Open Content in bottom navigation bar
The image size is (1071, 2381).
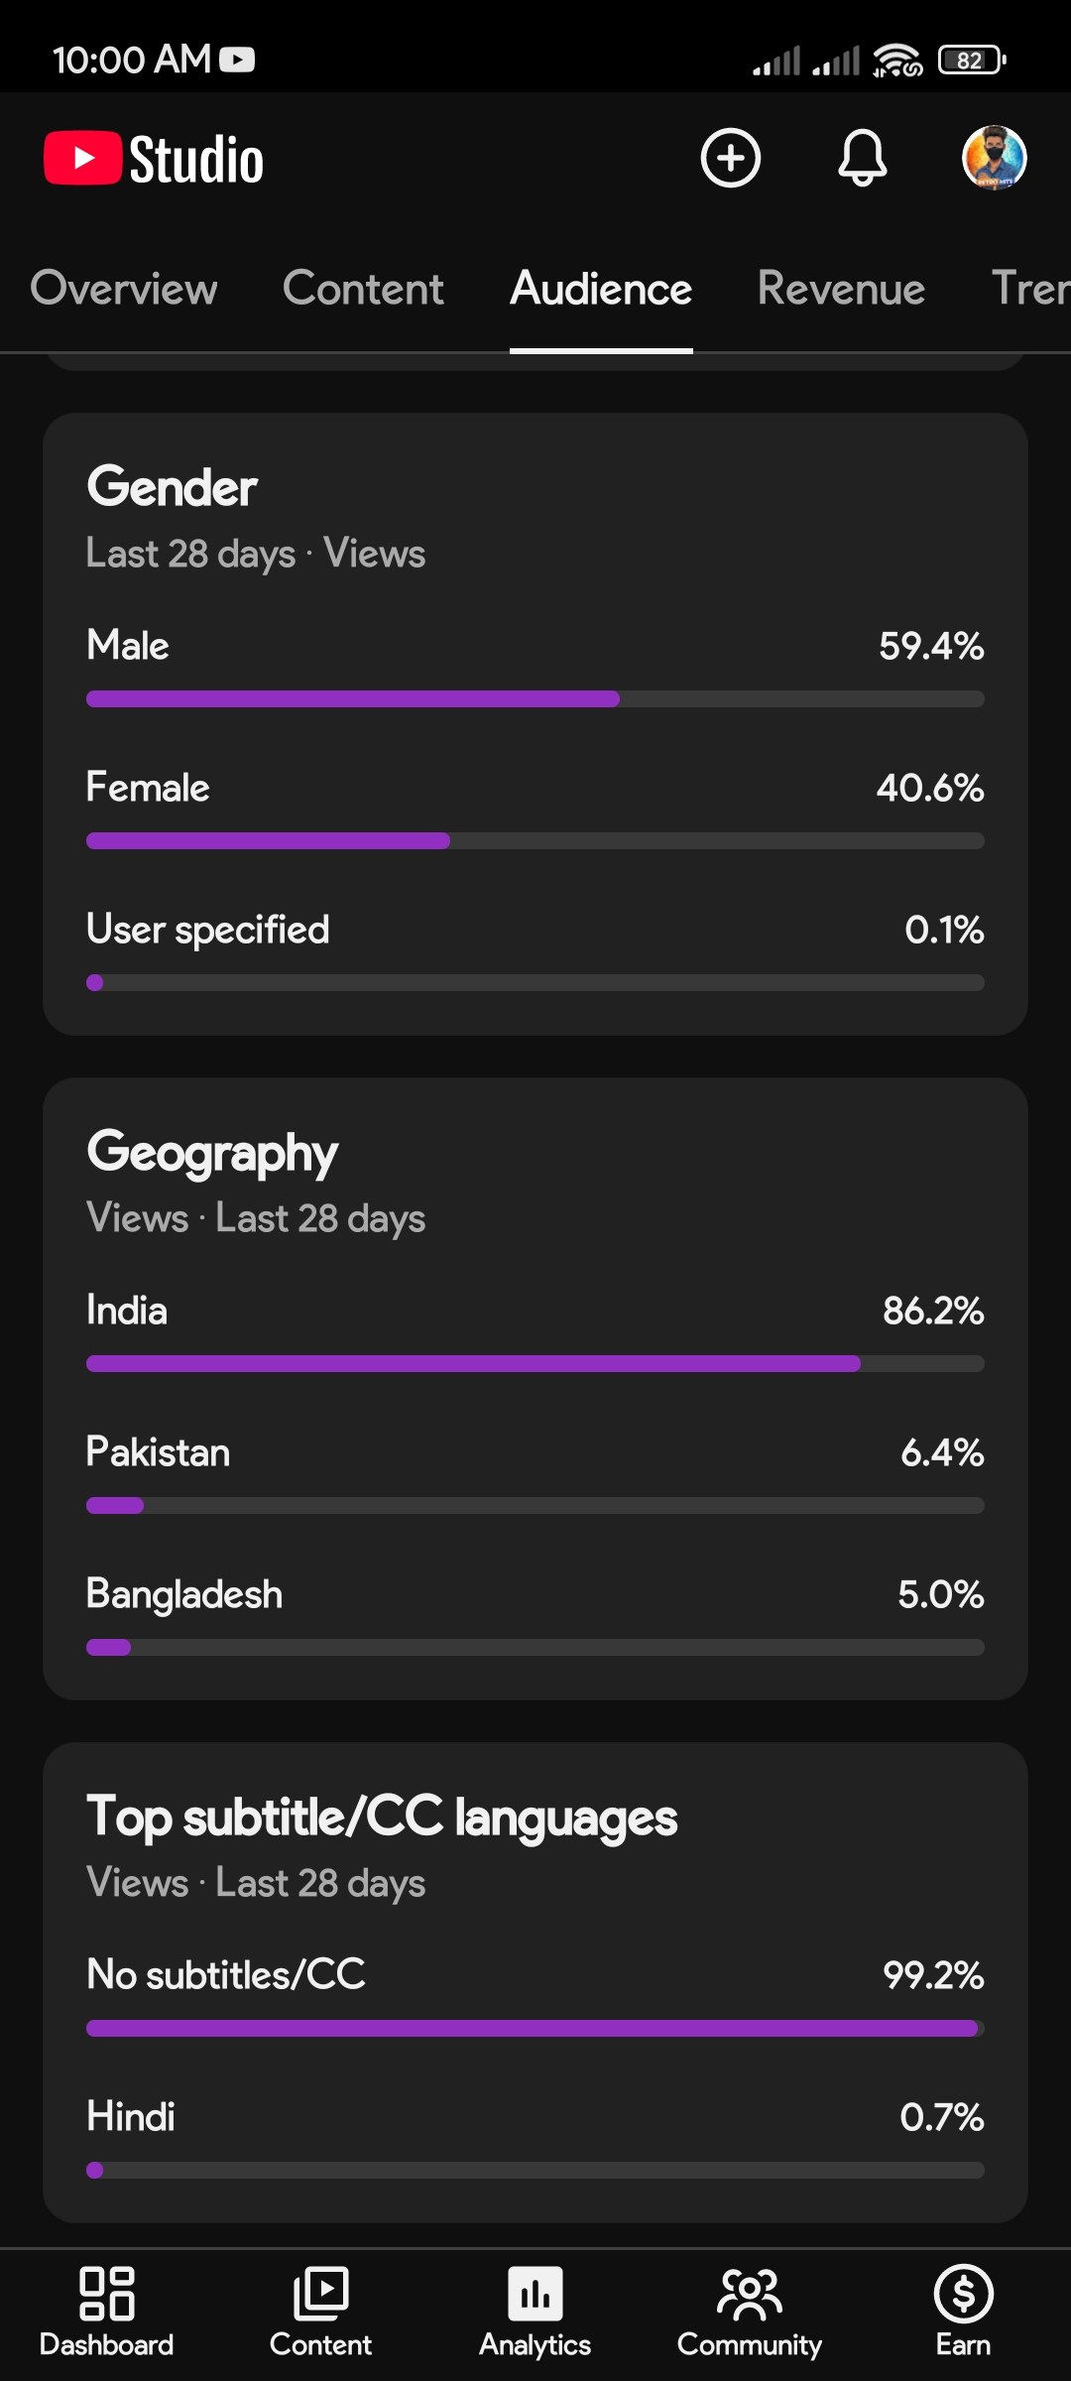click(x=320, y=2312)
